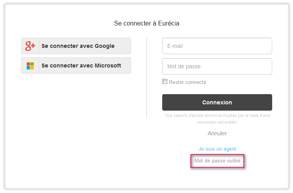Sign in via Se connecter avec Google
The width and height of the screenshot is (293, 193).
76,46
